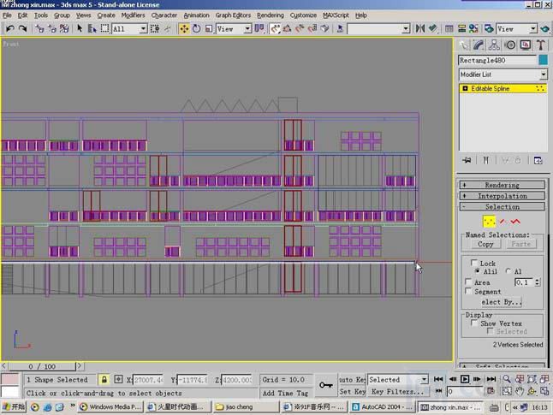The width and height of the screenshot is (553, 415).
Task: Click the Configure Modifier Sets icon
Action: pyautogui.click(x=538, y=160)
